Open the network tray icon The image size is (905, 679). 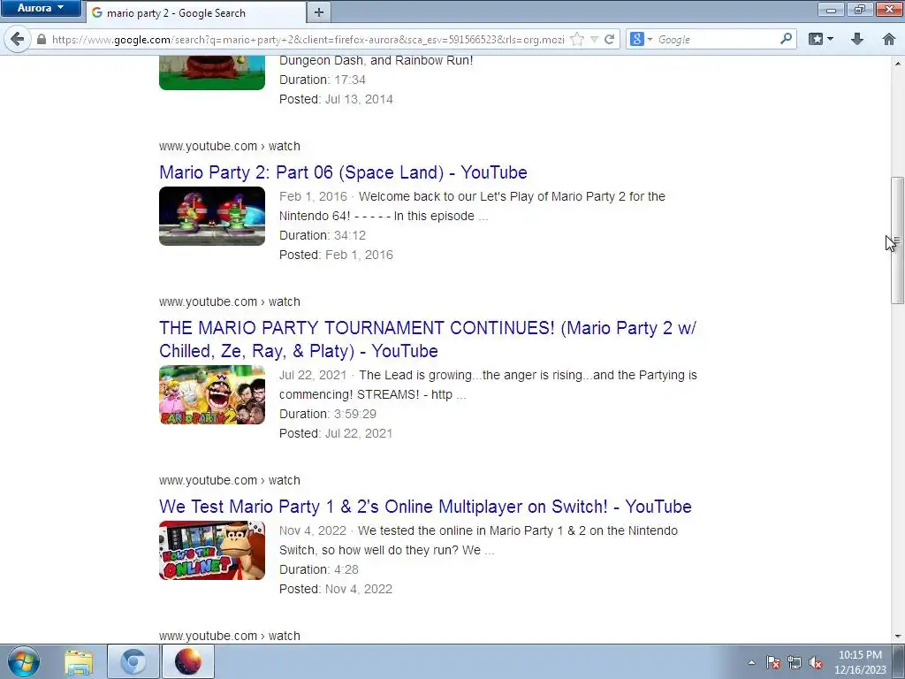(x=795, y=663)
